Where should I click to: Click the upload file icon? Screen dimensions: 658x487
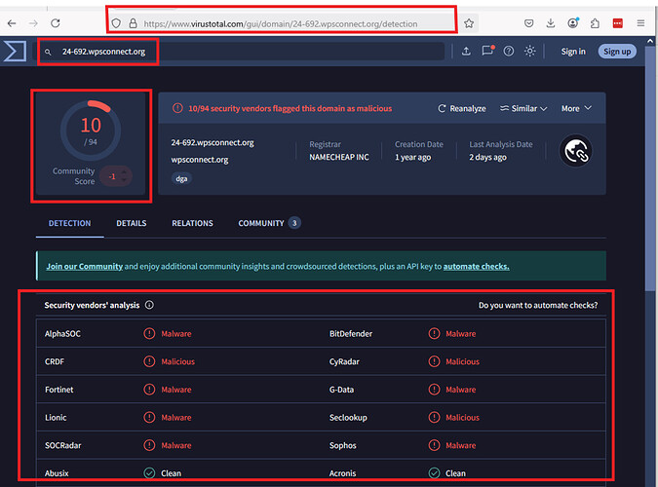(466, 52)
